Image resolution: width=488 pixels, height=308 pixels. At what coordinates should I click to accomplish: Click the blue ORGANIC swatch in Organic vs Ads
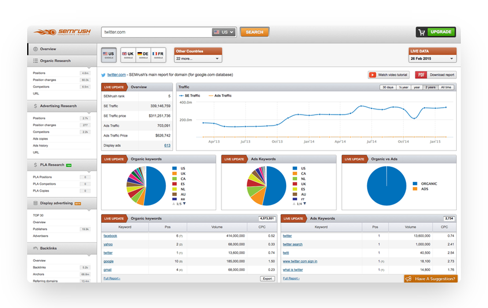coord(415,184)
